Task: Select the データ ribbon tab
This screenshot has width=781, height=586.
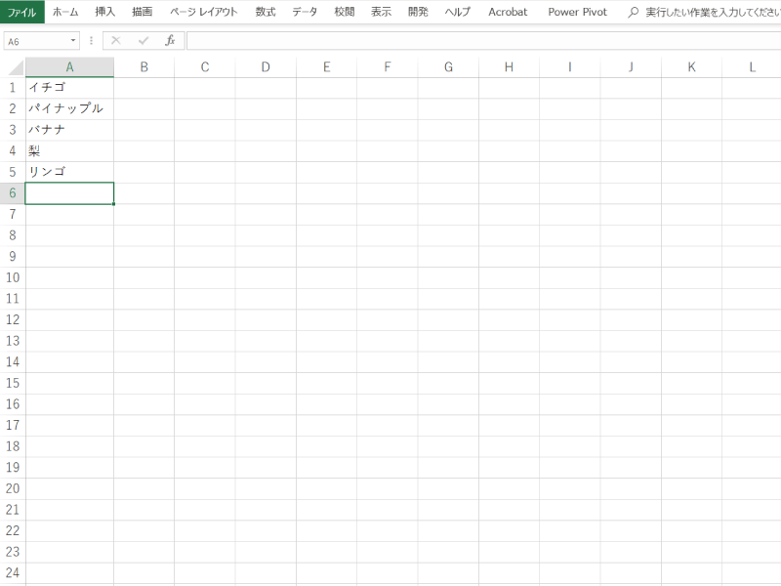Action: [x=305, y=13]
